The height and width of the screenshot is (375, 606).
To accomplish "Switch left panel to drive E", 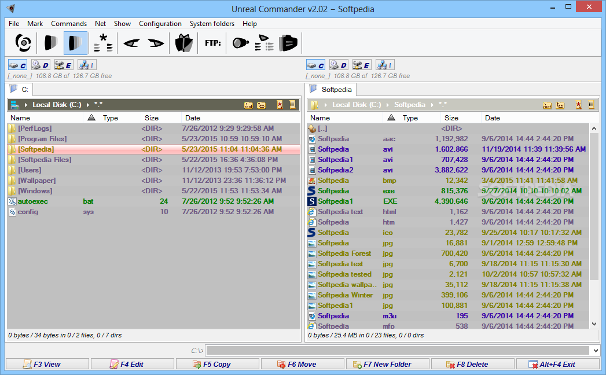I will click(x=64, y=65).
